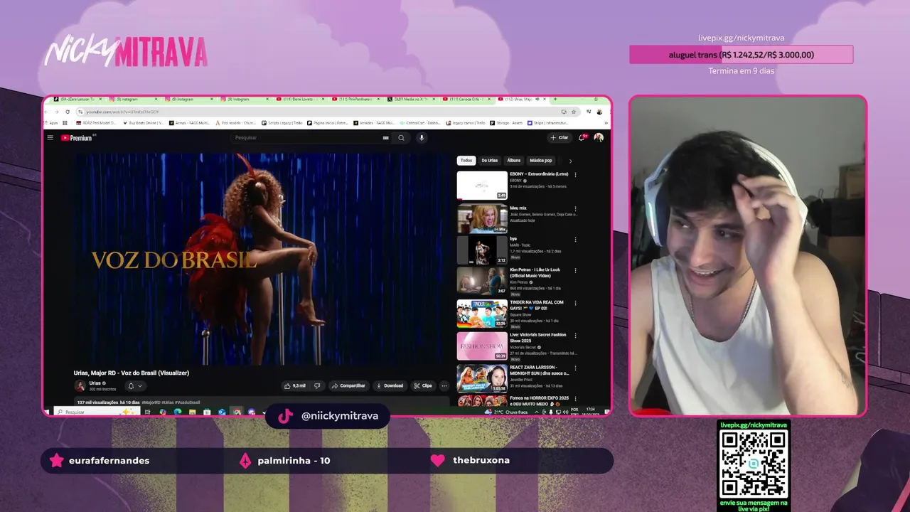Open Kim Petras - I Like Ur Look title
This screenshot has height=512, width=910.
(535, 272)
